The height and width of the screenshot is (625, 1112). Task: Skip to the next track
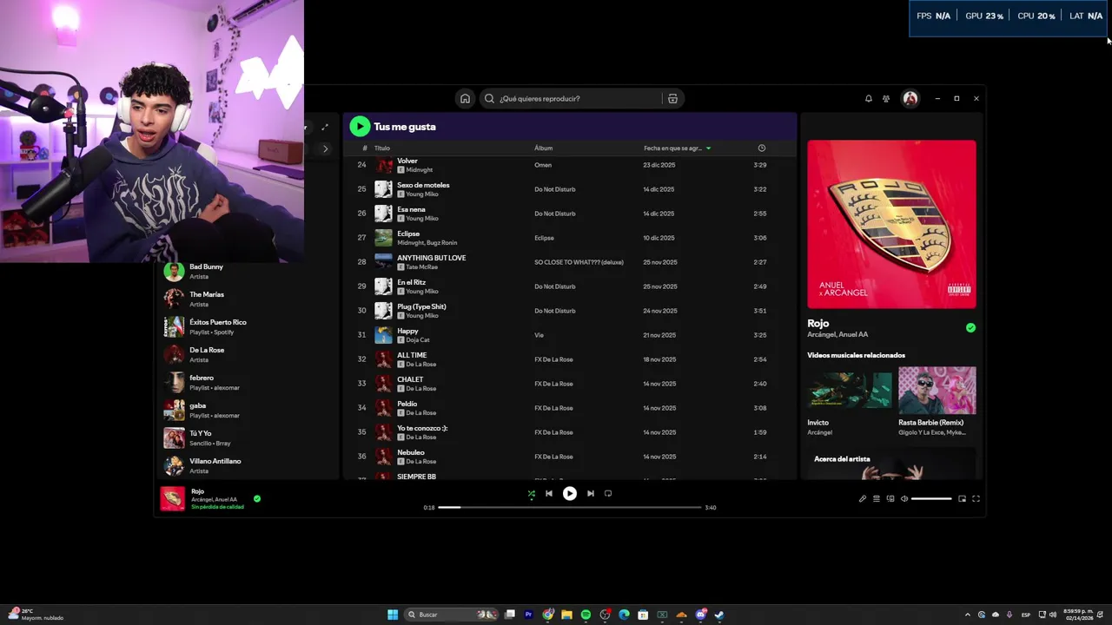[x=591, y=493]
